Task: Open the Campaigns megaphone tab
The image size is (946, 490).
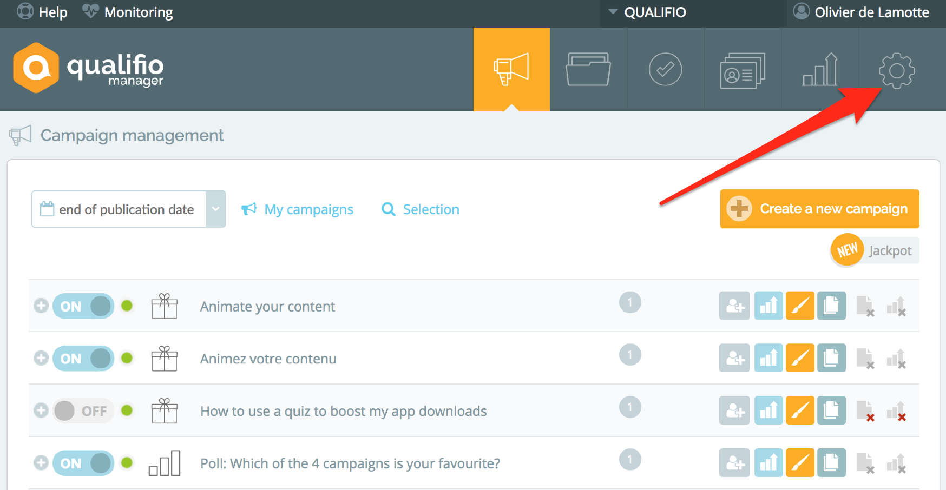Action: pyautogui.click(x=511, y=69)
